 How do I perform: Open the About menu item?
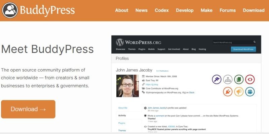[x=122, y=10]
